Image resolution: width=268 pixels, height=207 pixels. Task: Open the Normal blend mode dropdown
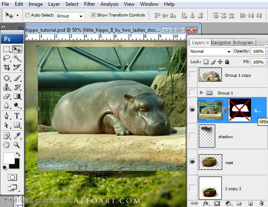[x=211, y=52]
